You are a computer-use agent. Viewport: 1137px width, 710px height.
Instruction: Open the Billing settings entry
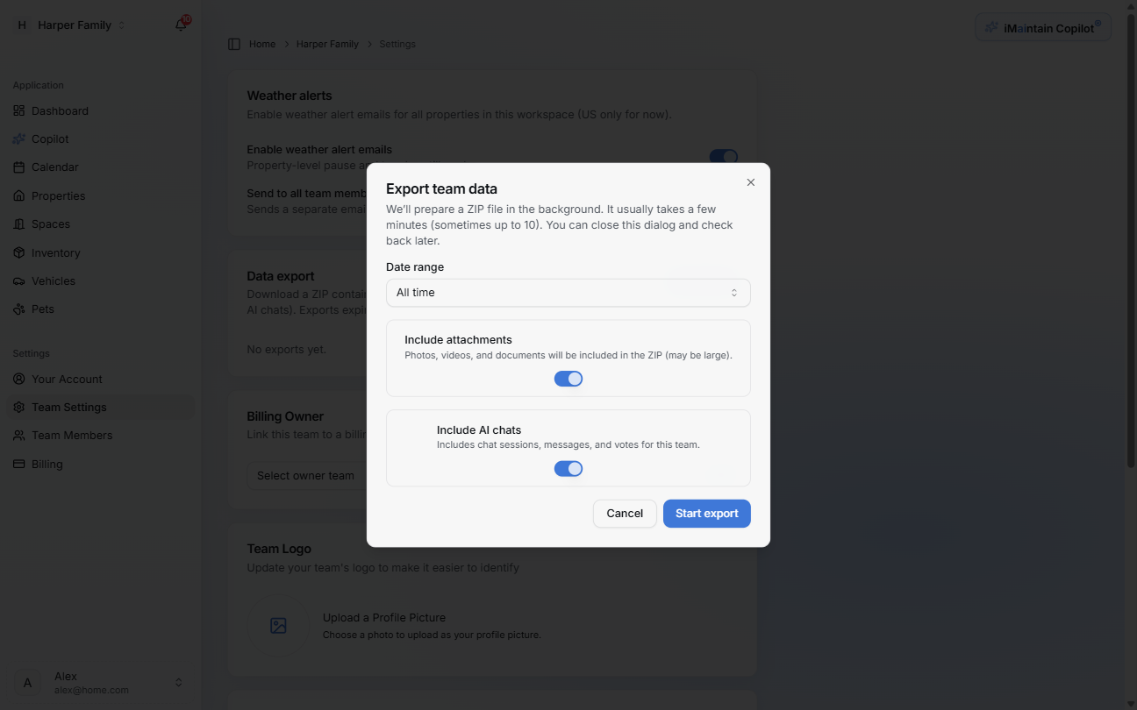[46, 464]
